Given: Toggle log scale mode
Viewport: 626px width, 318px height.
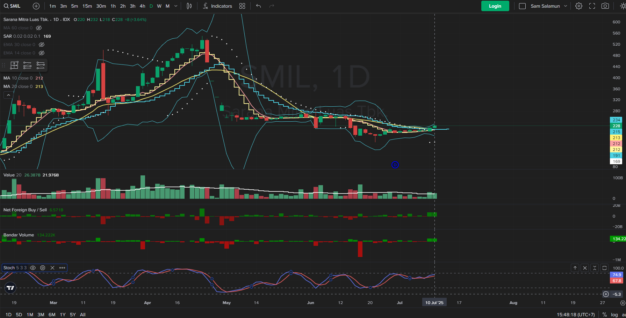Looking at the screenshot, I should tap(614, 315).
